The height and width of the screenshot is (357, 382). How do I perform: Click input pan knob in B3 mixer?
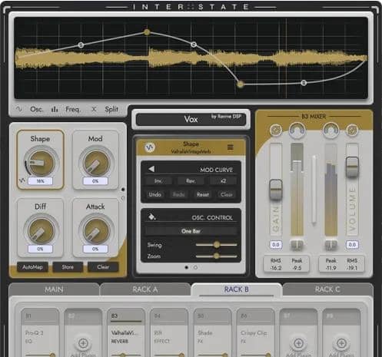[297, 130]
